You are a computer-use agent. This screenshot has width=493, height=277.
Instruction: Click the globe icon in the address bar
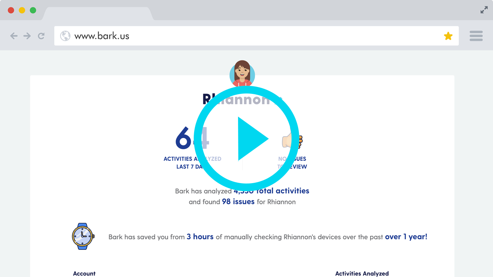pos(65,36)
